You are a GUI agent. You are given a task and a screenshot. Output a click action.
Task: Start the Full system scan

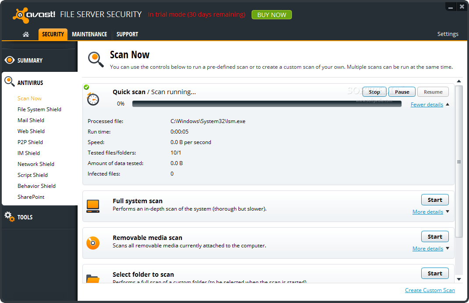435,200
